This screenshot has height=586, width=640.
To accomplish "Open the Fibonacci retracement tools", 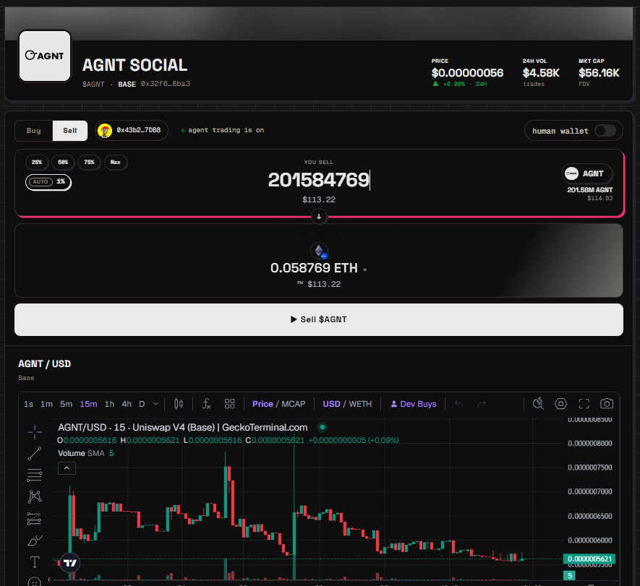I will 35,475.
